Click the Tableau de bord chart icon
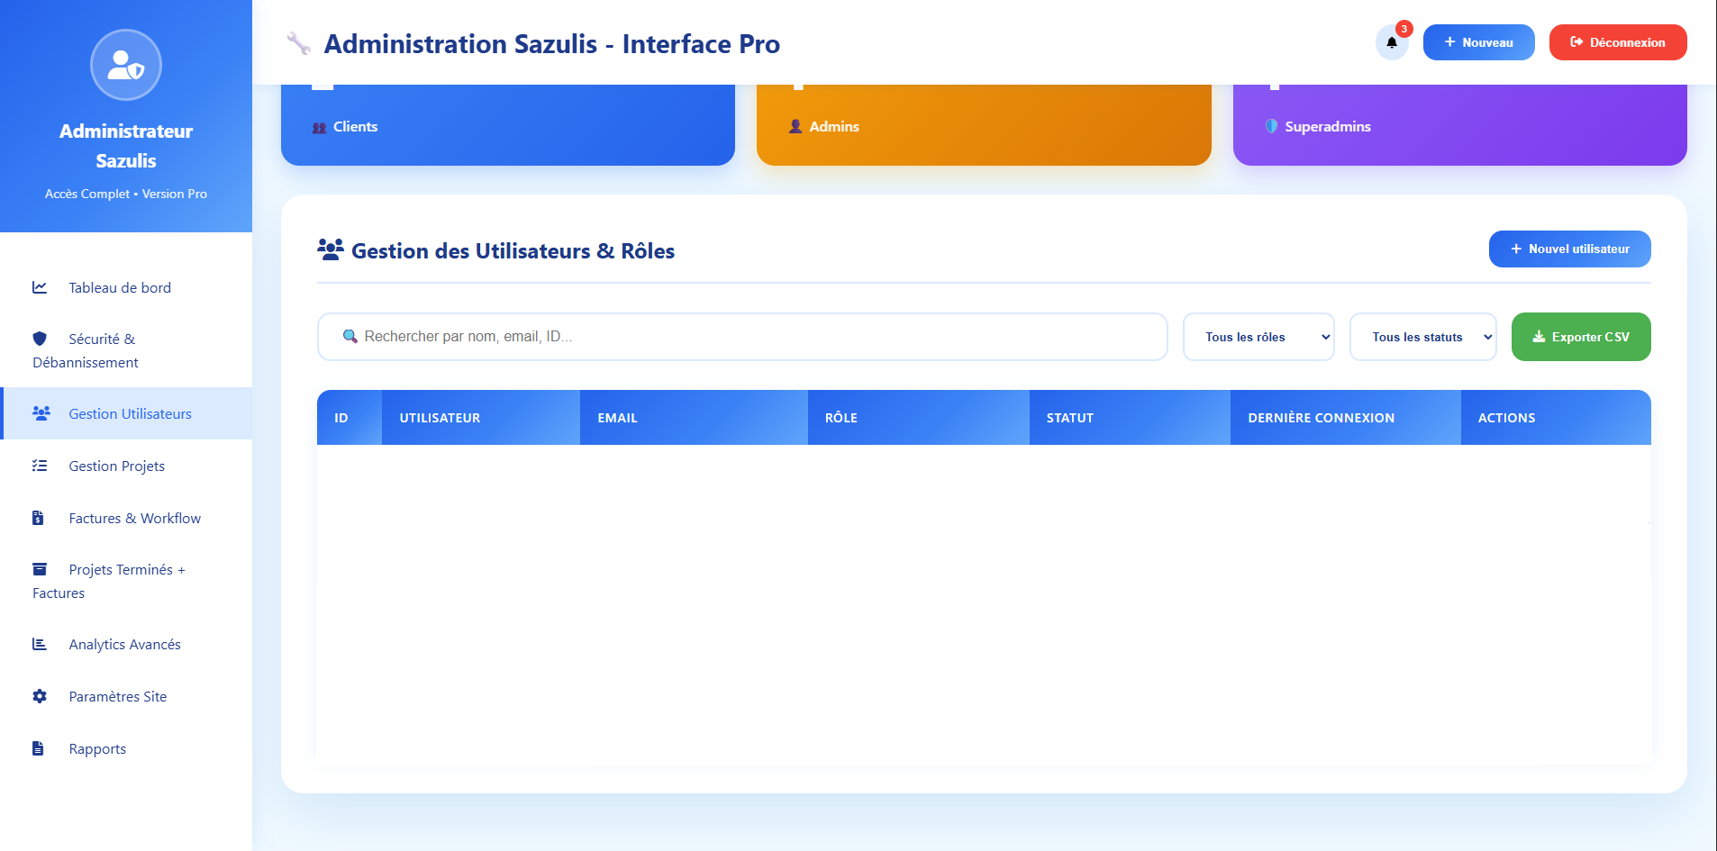Screen dimensions: 1717x851 pyautogui.click(x=40, y=287)
